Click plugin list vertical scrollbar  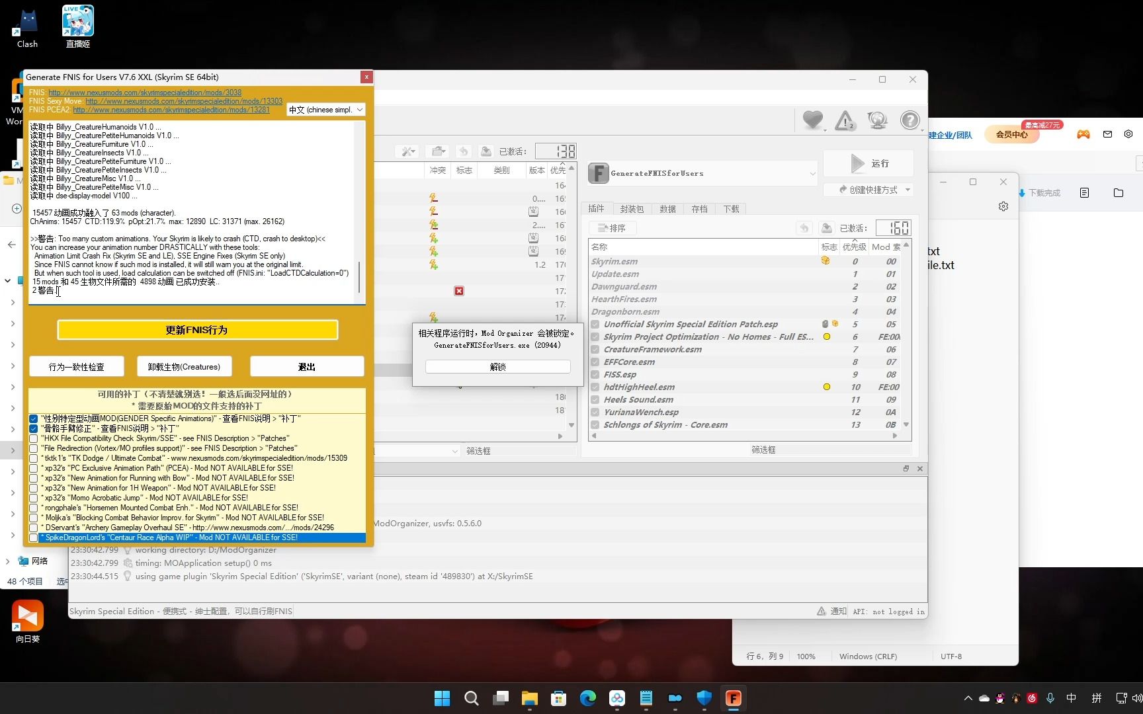906,334
